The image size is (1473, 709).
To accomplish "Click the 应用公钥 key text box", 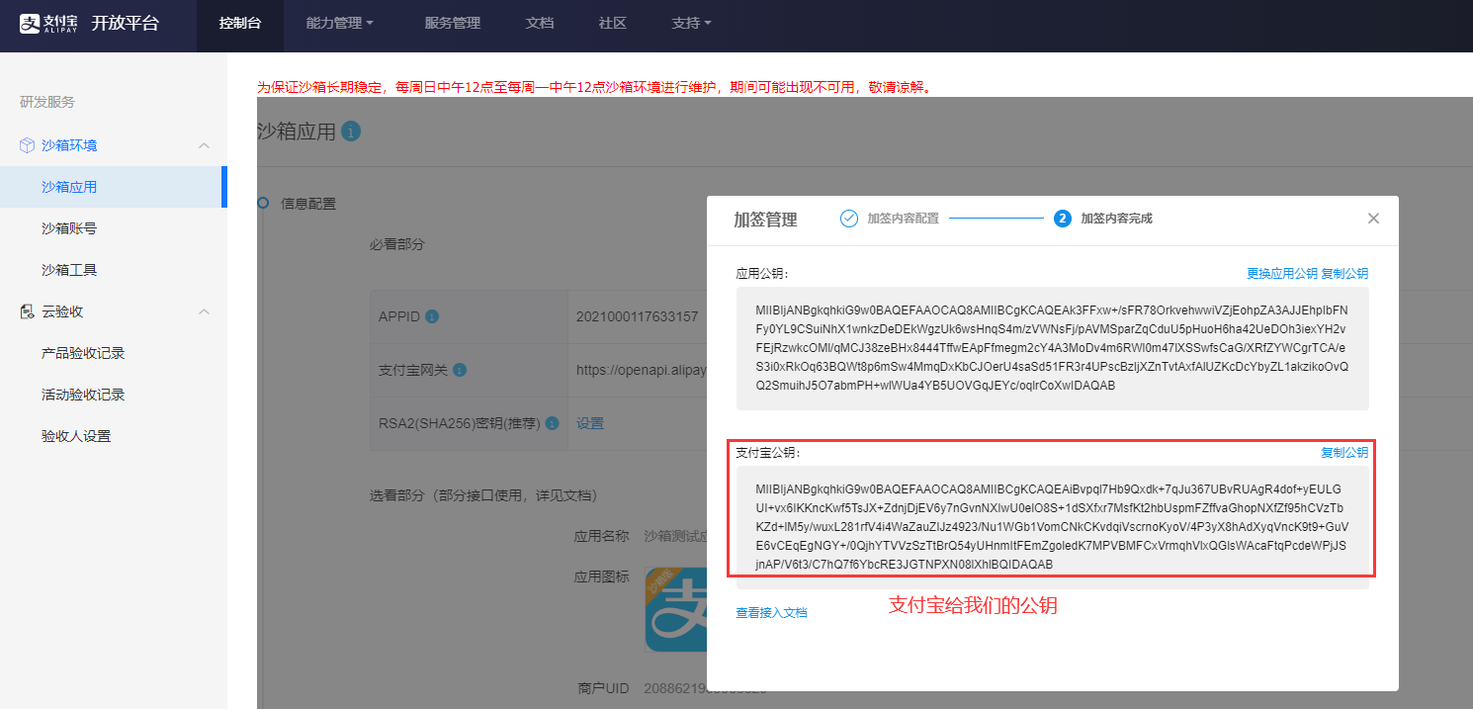I will click(1052, 348).
